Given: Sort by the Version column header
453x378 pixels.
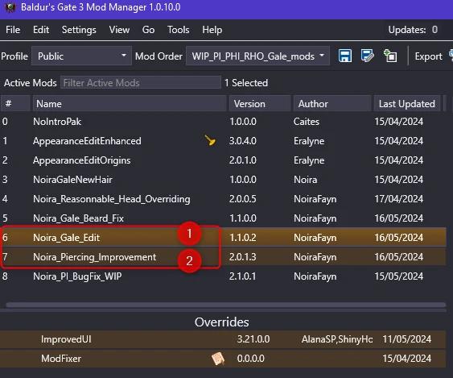Looking at the screenshot, I should point(260,104).
